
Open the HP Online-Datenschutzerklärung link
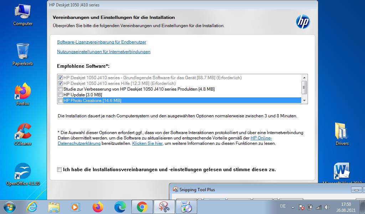click(261, 138)
